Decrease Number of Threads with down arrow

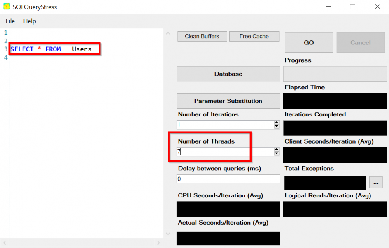[x=277, y=154]
